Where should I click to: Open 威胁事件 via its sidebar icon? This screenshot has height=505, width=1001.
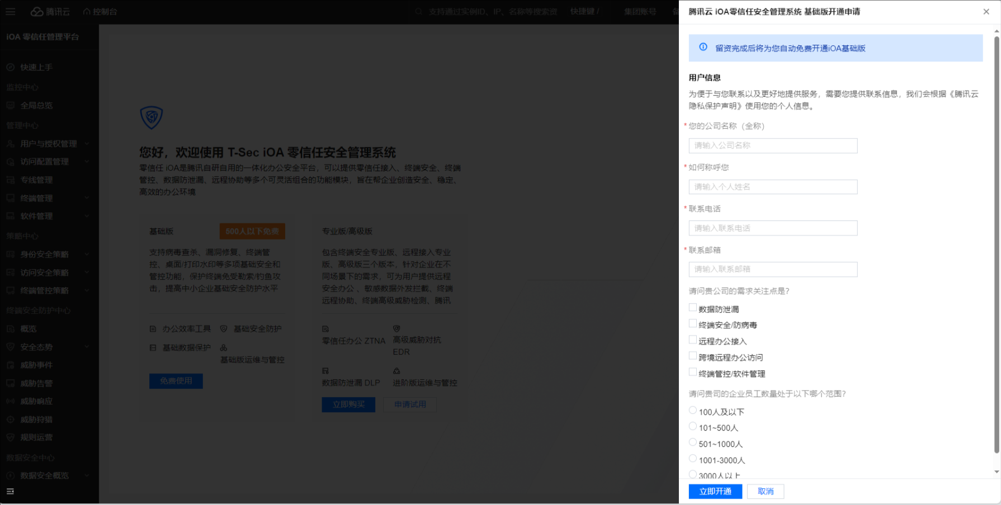pyautogui.click(x=10, y=365)
